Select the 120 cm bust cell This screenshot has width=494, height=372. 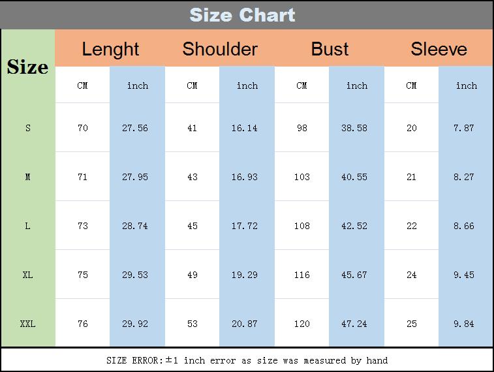302,324
